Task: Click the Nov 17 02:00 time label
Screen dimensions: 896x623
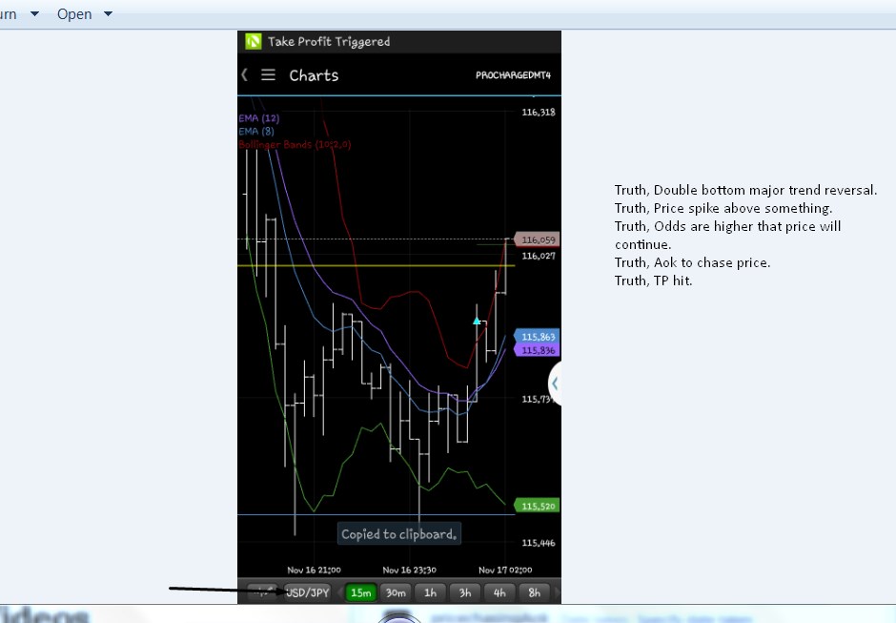Action: pos(505,570)
